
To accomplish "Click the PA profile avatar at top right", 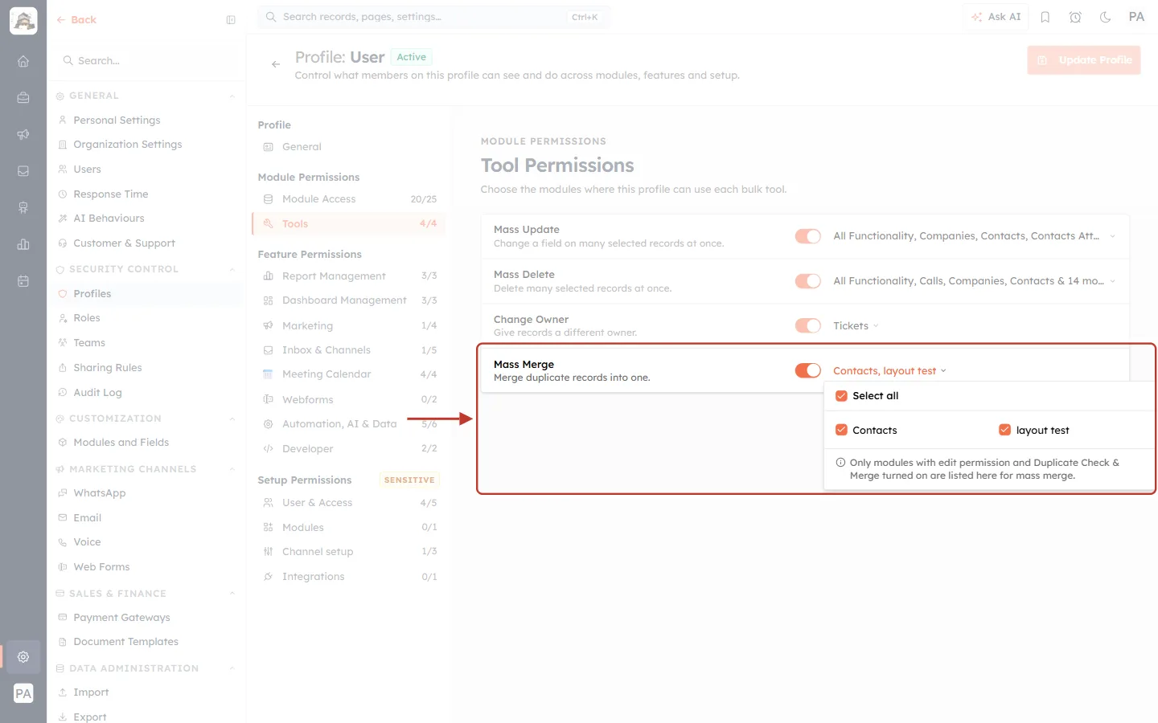I will pos(1136,17).
